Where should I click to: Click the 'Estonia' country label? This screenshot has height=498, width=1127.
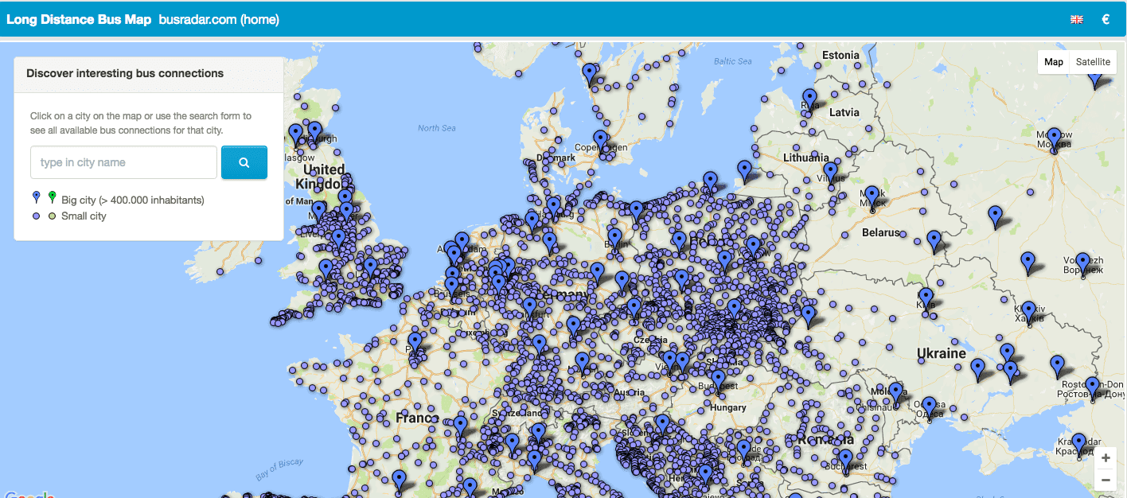840,55
